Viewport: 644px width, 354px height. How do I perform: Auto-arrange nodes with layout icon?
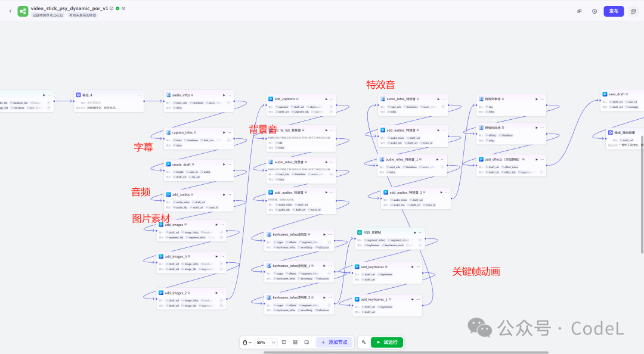[295, 343]
